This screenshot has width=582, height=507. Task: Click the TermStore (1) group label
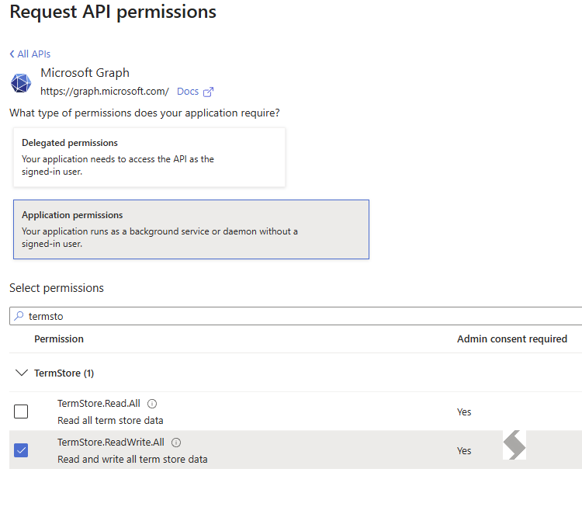64,373
